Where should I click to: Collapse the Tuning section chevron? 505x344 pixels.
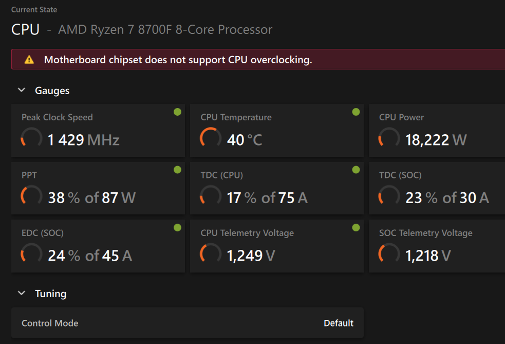22,293
